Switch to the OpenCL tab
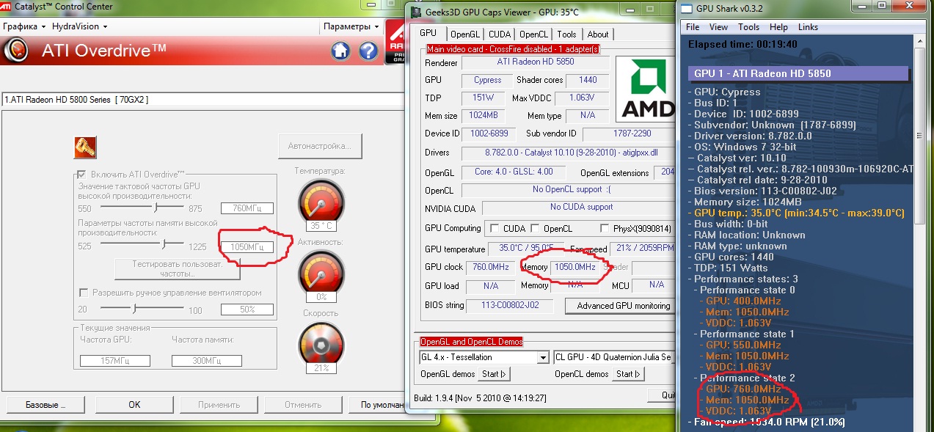934x432 pixels. [533, 34]
